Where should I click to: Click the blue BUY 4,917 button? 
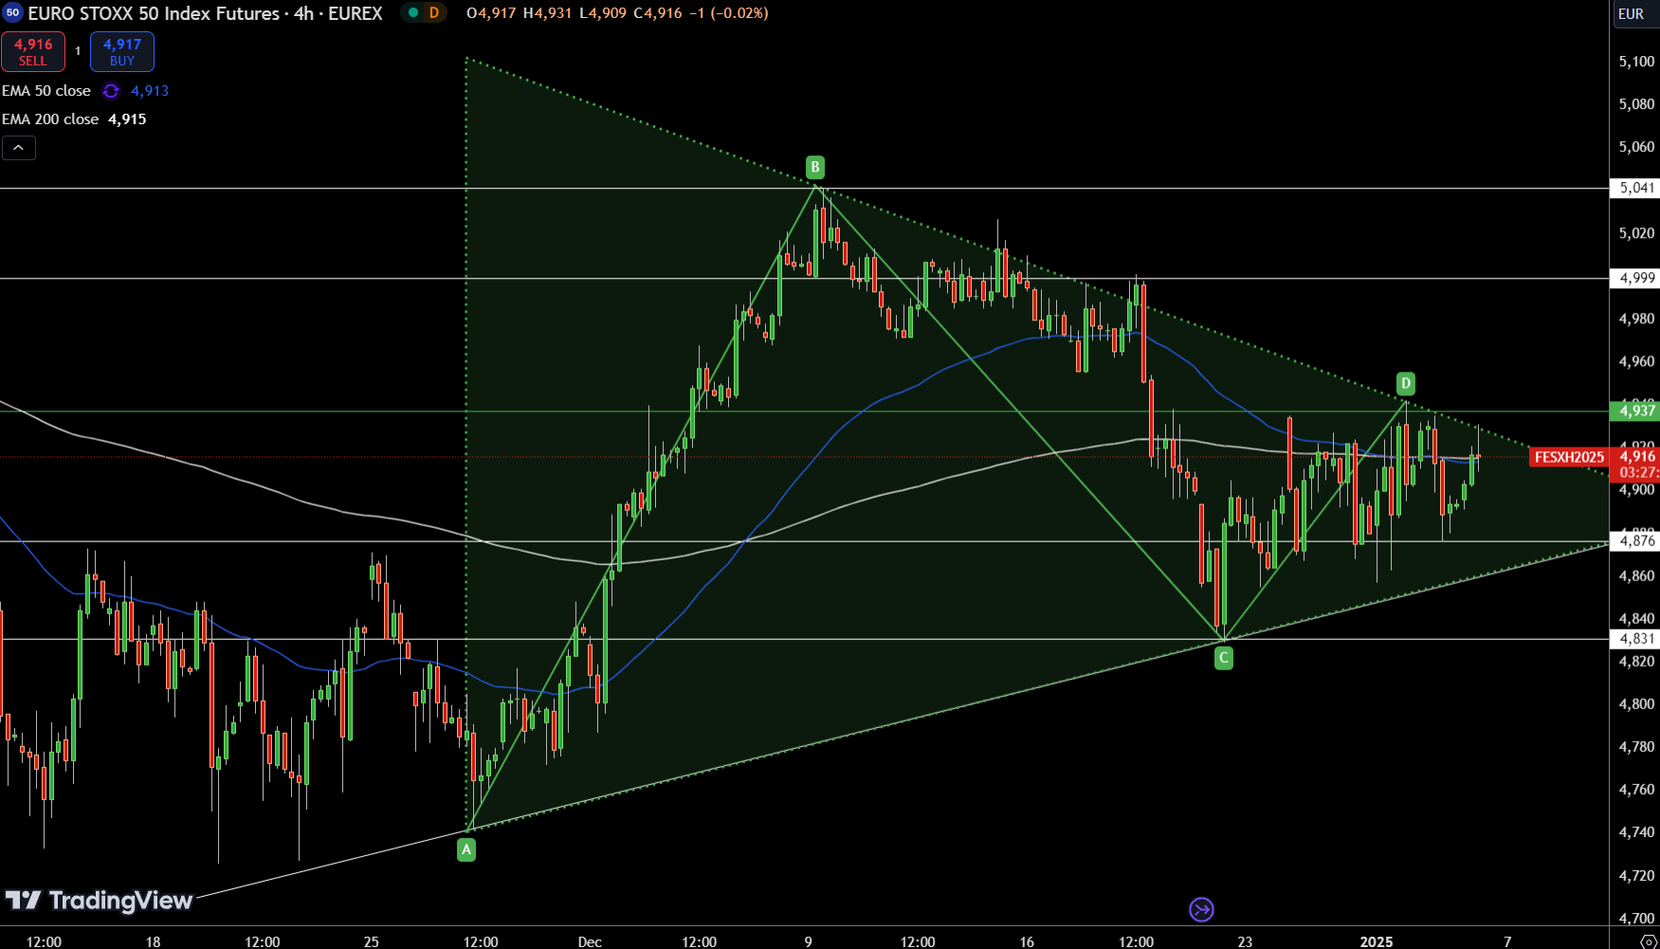point(122,52)
